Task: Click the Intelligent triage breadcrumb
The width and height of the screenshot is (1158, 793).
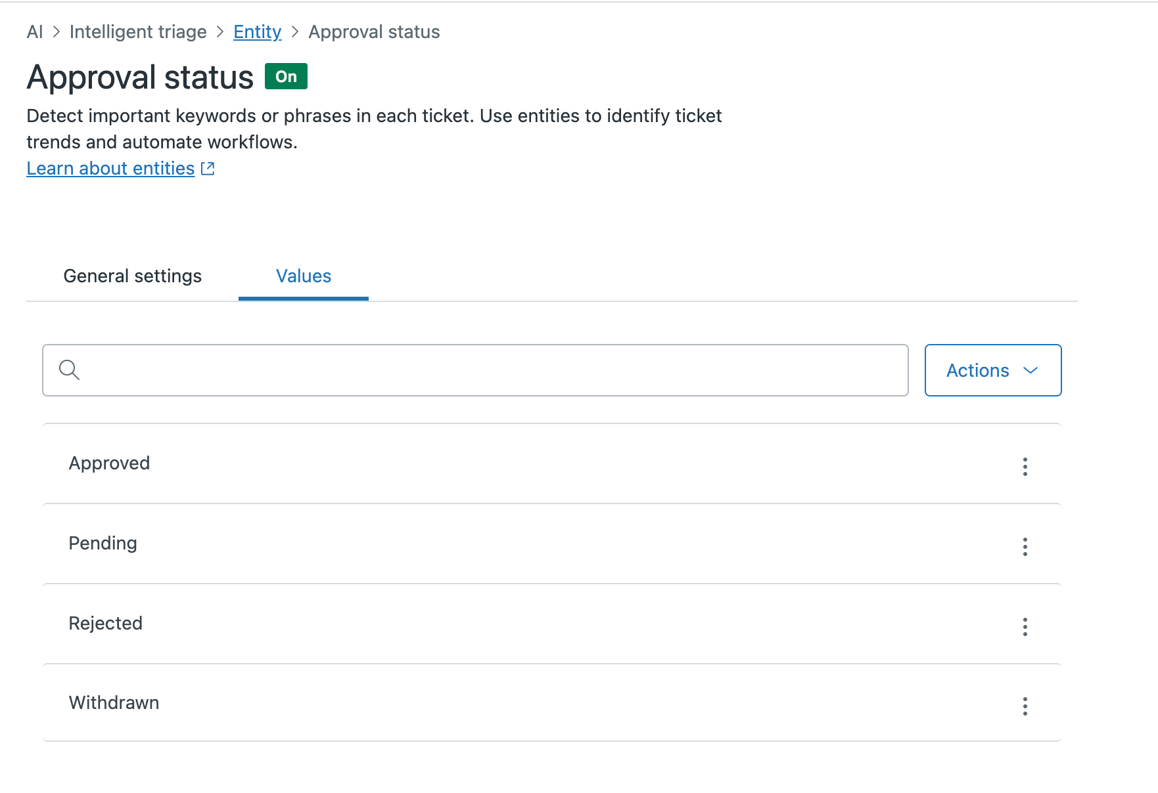Action: pos(138,32)
